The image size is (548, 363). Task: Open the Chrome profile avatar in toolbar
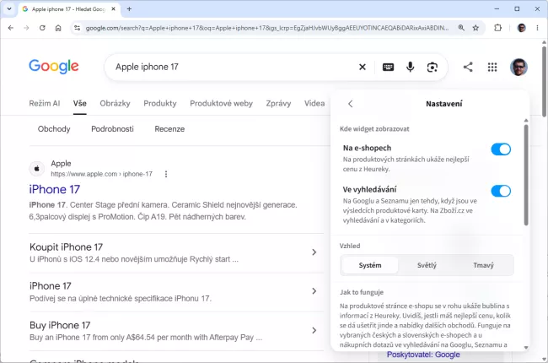pos(521,28)
